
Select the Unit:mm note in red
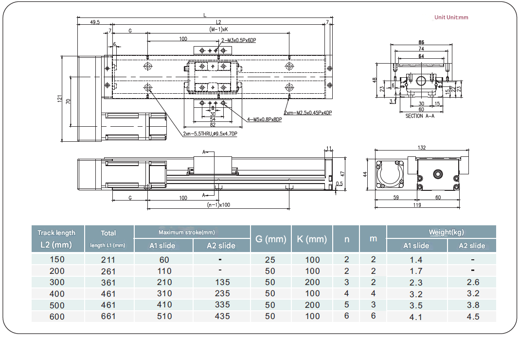[451, 17]
